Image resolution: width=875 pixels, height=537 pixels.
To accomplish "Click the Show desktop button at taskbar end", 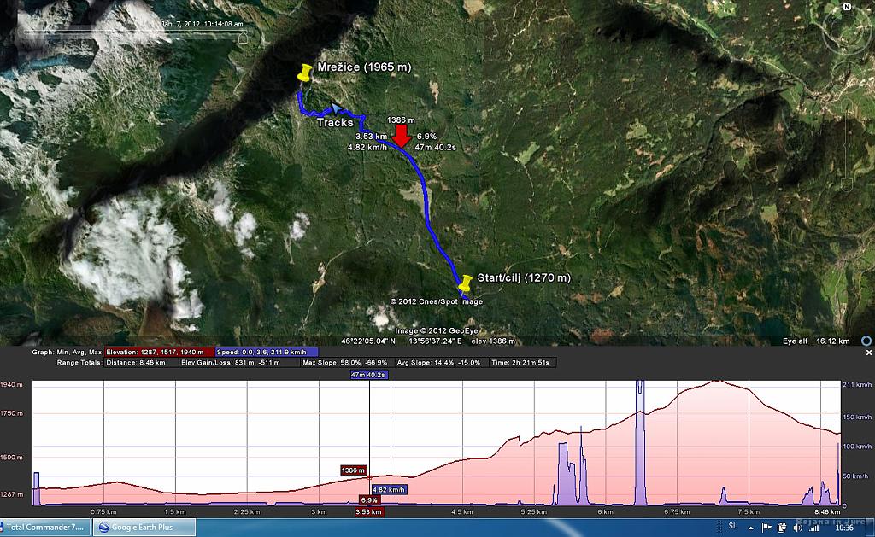I will (871, 528).
